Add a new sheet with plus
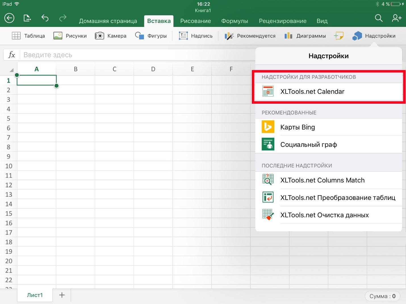This screenshot has width=406, height=304. (62, 295)
